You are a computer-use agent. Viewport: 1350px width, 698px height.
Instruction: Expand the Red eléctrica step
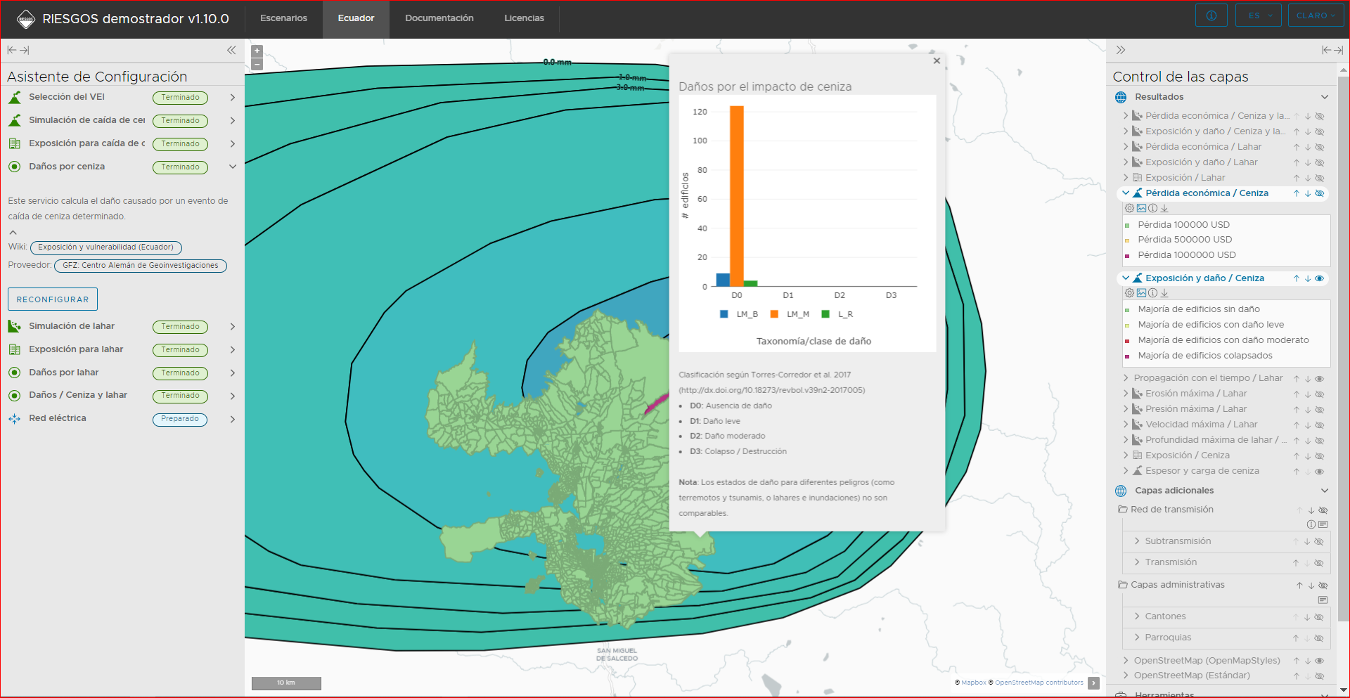click(x=233, y=420)
